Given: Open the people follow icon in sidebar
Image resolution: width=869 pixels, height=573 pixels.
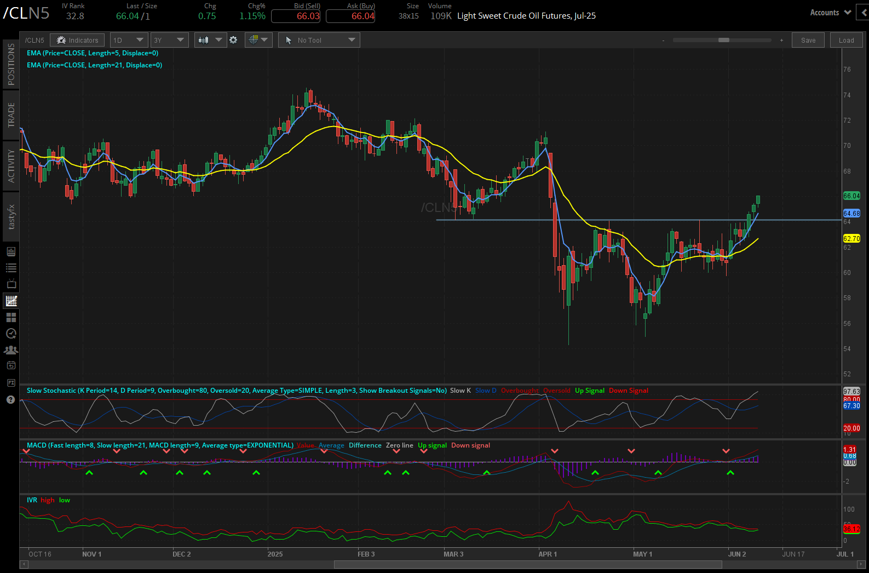Looking at the screenshot, I should click(x=11, y=350).
